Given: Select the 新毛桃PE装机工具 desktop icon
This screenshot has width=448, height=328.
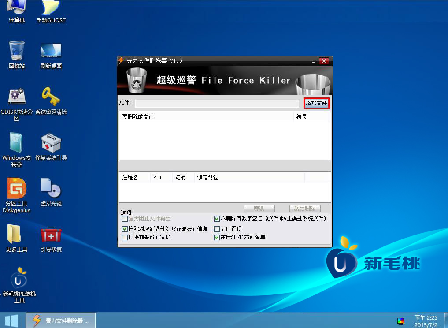Looking at the screenshot, I should (19, 285).
